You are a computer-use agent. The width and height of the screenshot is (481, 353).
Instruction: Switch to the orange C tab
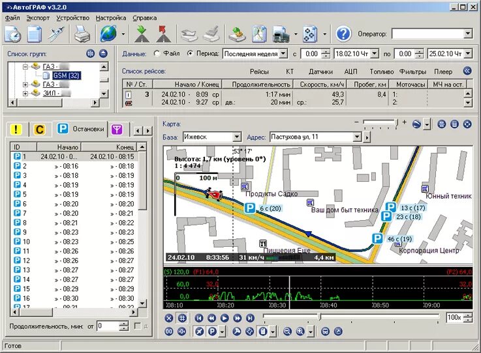[x=39, y=130]
